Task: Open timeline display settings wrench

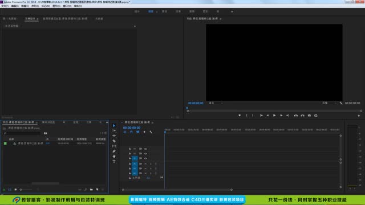Action: (151, 132)
